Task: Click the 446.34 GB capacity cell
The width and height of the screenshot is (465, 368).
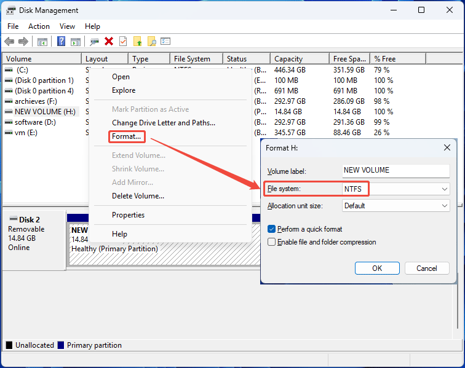Action: click(290, 70)
